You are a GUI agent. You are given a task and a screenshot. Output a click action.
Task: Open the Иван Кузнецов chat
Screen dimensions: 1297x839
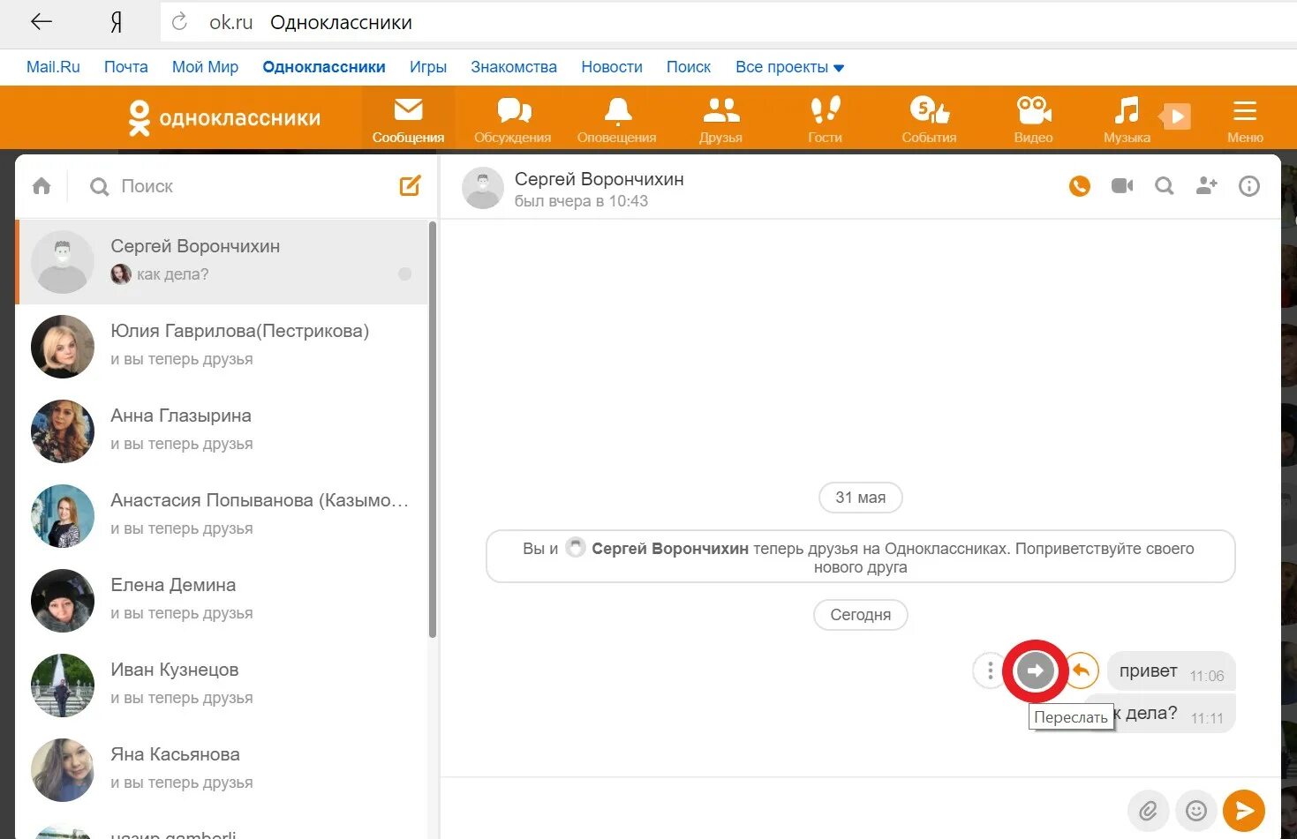(222, 685)
